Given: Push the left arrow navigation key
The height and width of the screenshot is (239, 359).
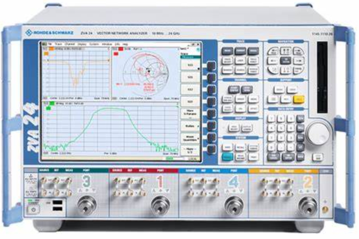Looking at the screenshot, I should [x=273, y=61].
